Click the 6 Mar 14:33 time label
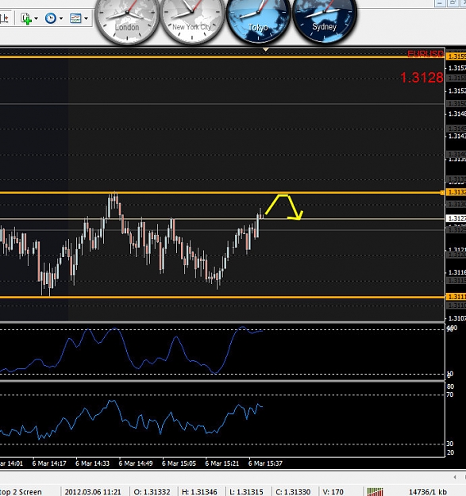Viewport: 466px width, 496px height. pyautogui.click(x=92, y=463)
